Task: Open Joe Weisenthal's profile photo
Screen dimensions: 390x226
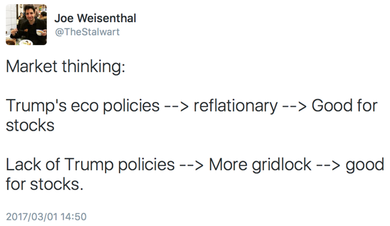Action: click(x=26, y=25)
